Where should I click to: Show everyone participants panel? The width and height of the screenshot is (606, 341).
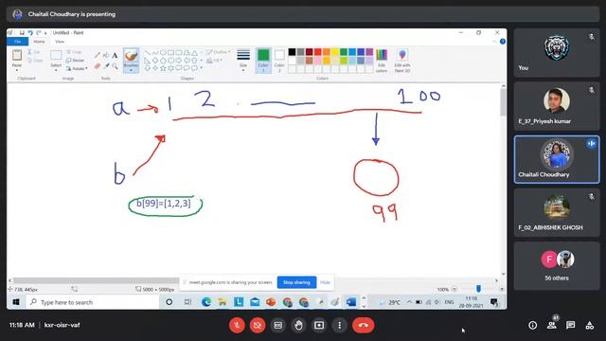coord(552,325)
